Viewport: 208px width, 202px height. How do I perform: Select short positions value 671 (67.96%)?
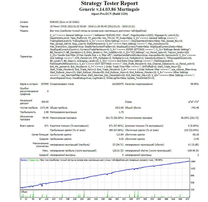116,126
